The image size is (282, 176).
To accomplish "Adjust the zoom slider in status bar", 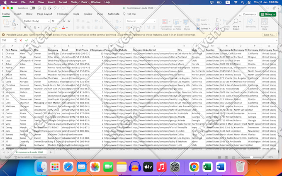I will coord(251,157).
